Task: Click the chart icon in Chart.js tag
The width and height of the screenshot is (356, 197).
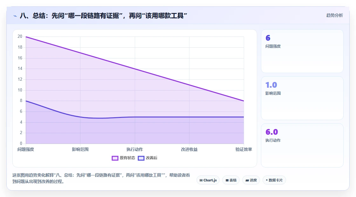Action: pos(201,180)
